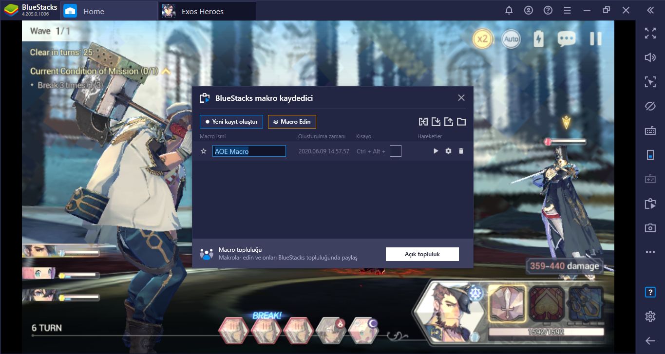The width and height of the screenshot is (665, 354).
Task: Click the import macro icon
Action: click(x=436, y=122)
